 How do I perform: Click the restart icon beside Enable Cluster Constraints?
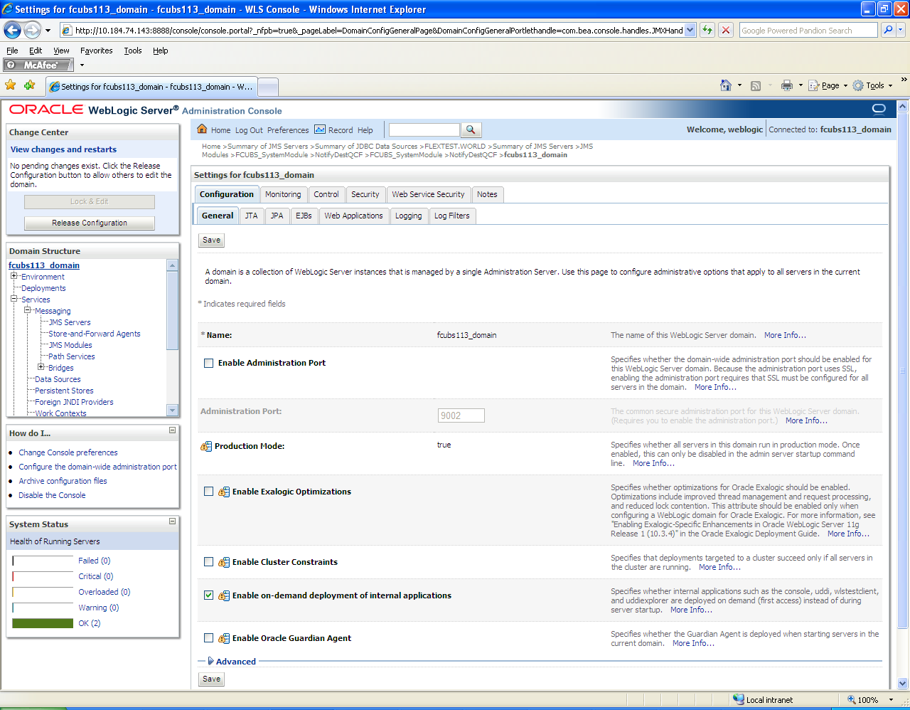pos(224,562)
